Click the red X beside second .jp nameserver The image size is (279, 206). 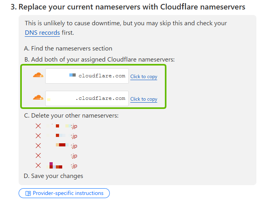click(38, 136)
